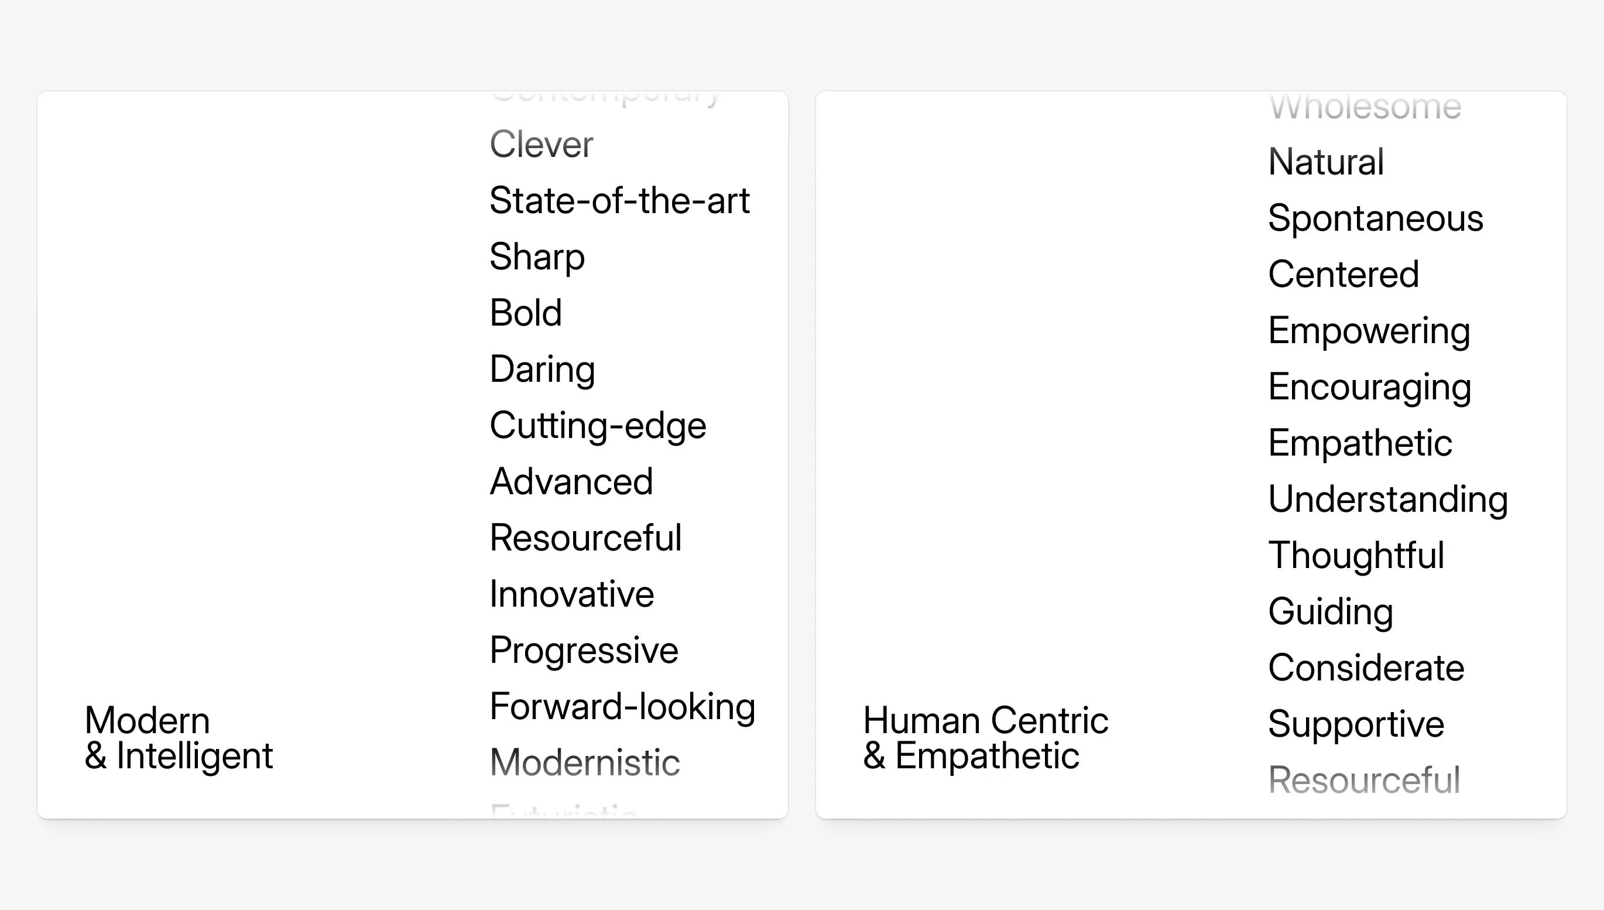Click 'Empowering' in Human Centric panel

click(1368, 329)
